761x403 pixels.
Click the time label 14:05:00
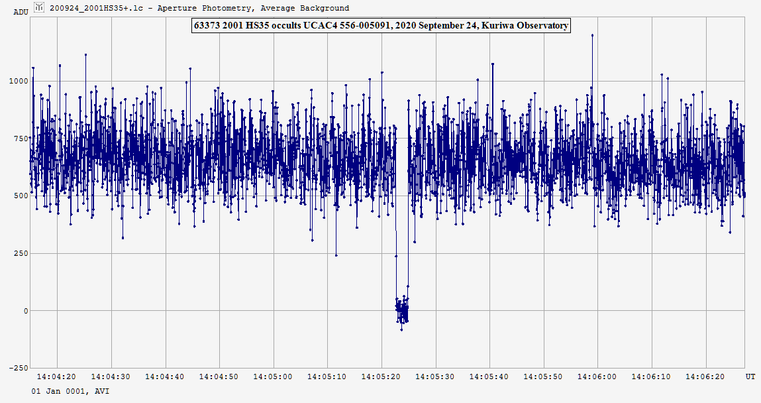click(x=274, y=376)
